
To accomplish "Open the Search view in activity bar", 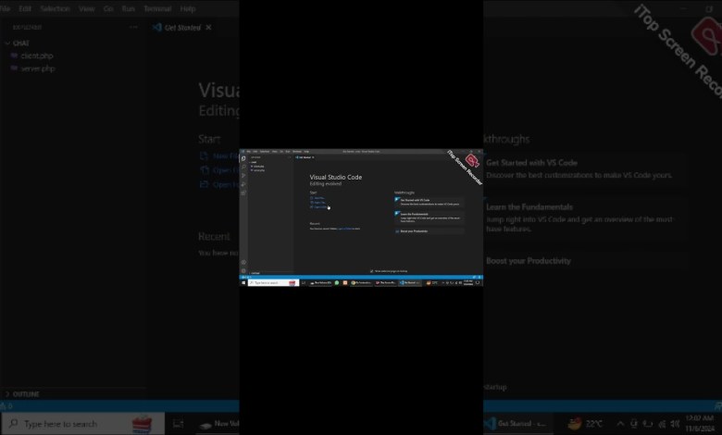I will pyautogui.click(x=243, y=167).
